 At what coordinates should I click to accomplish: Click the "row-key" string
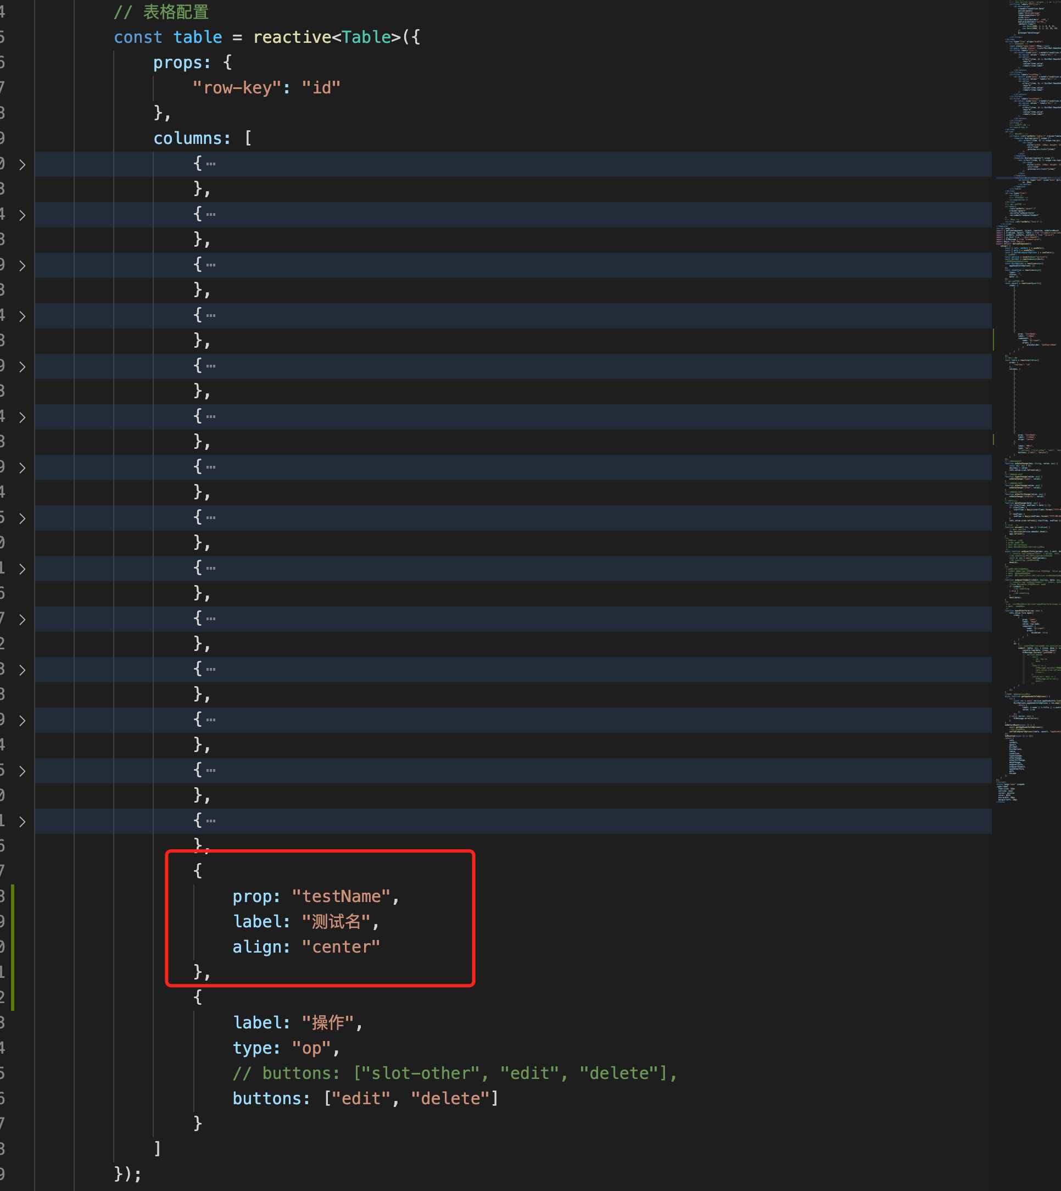point(237,88)
